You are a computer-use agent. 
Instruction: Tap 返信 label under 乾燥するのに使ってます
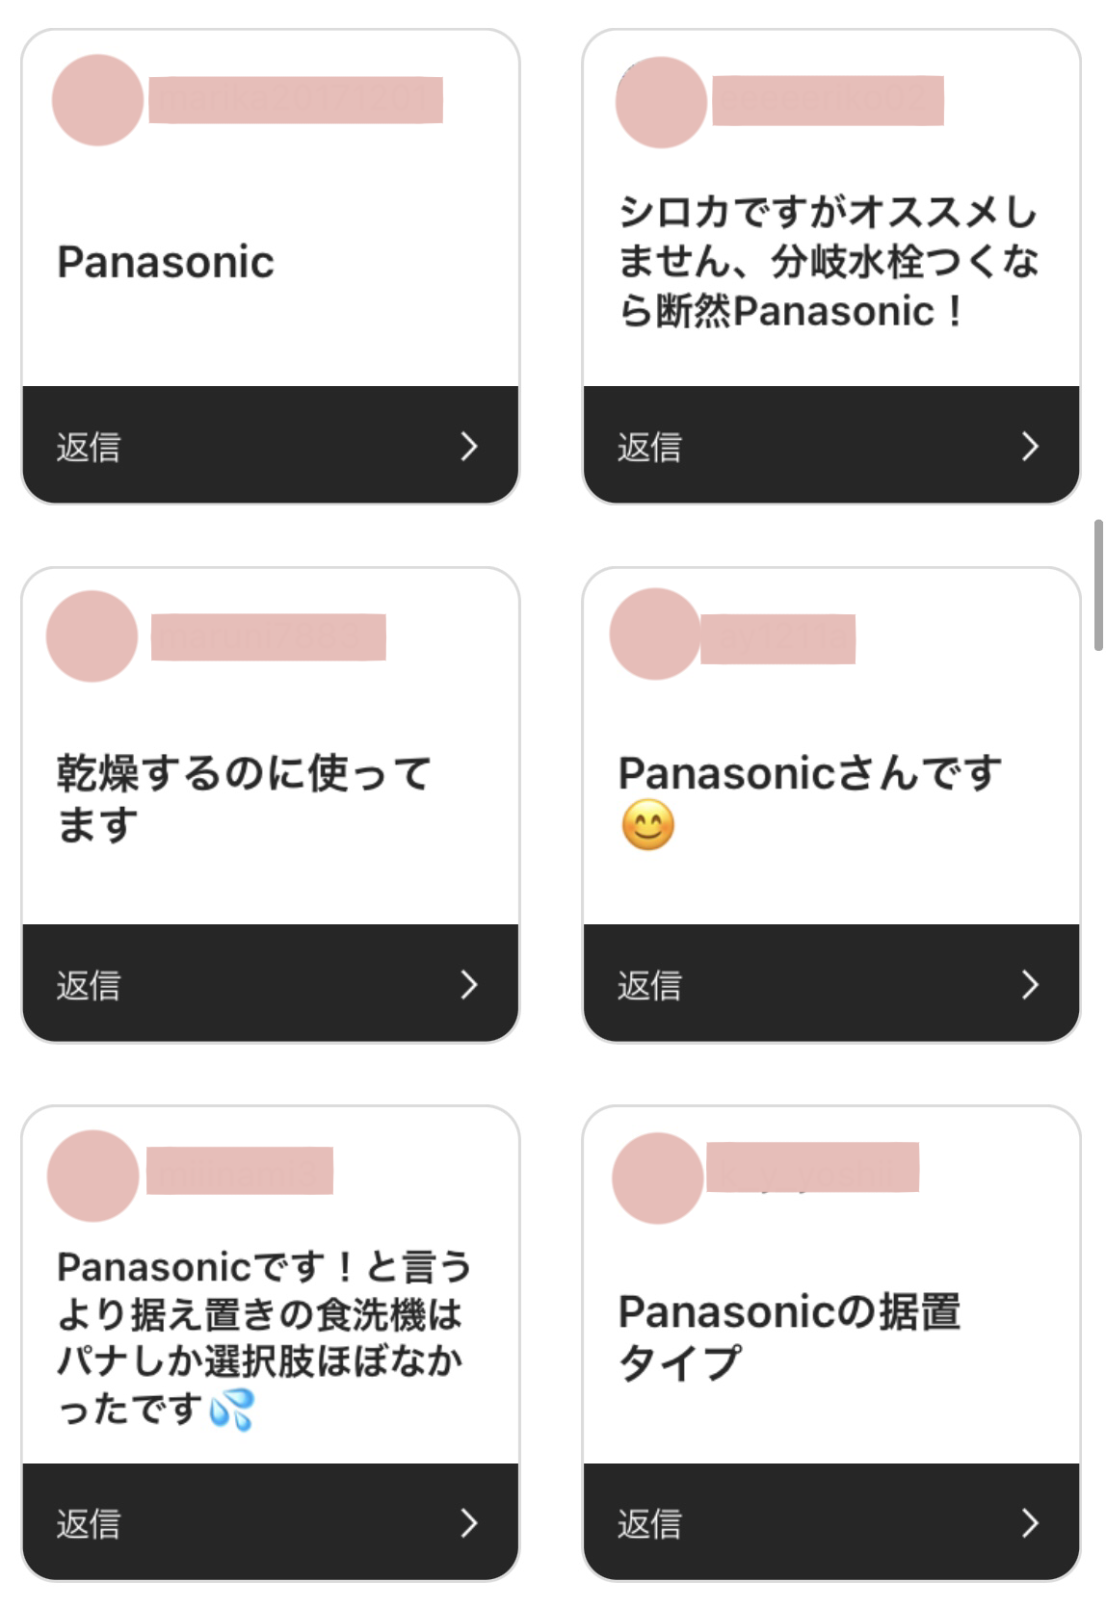click(x=89, y=986)
